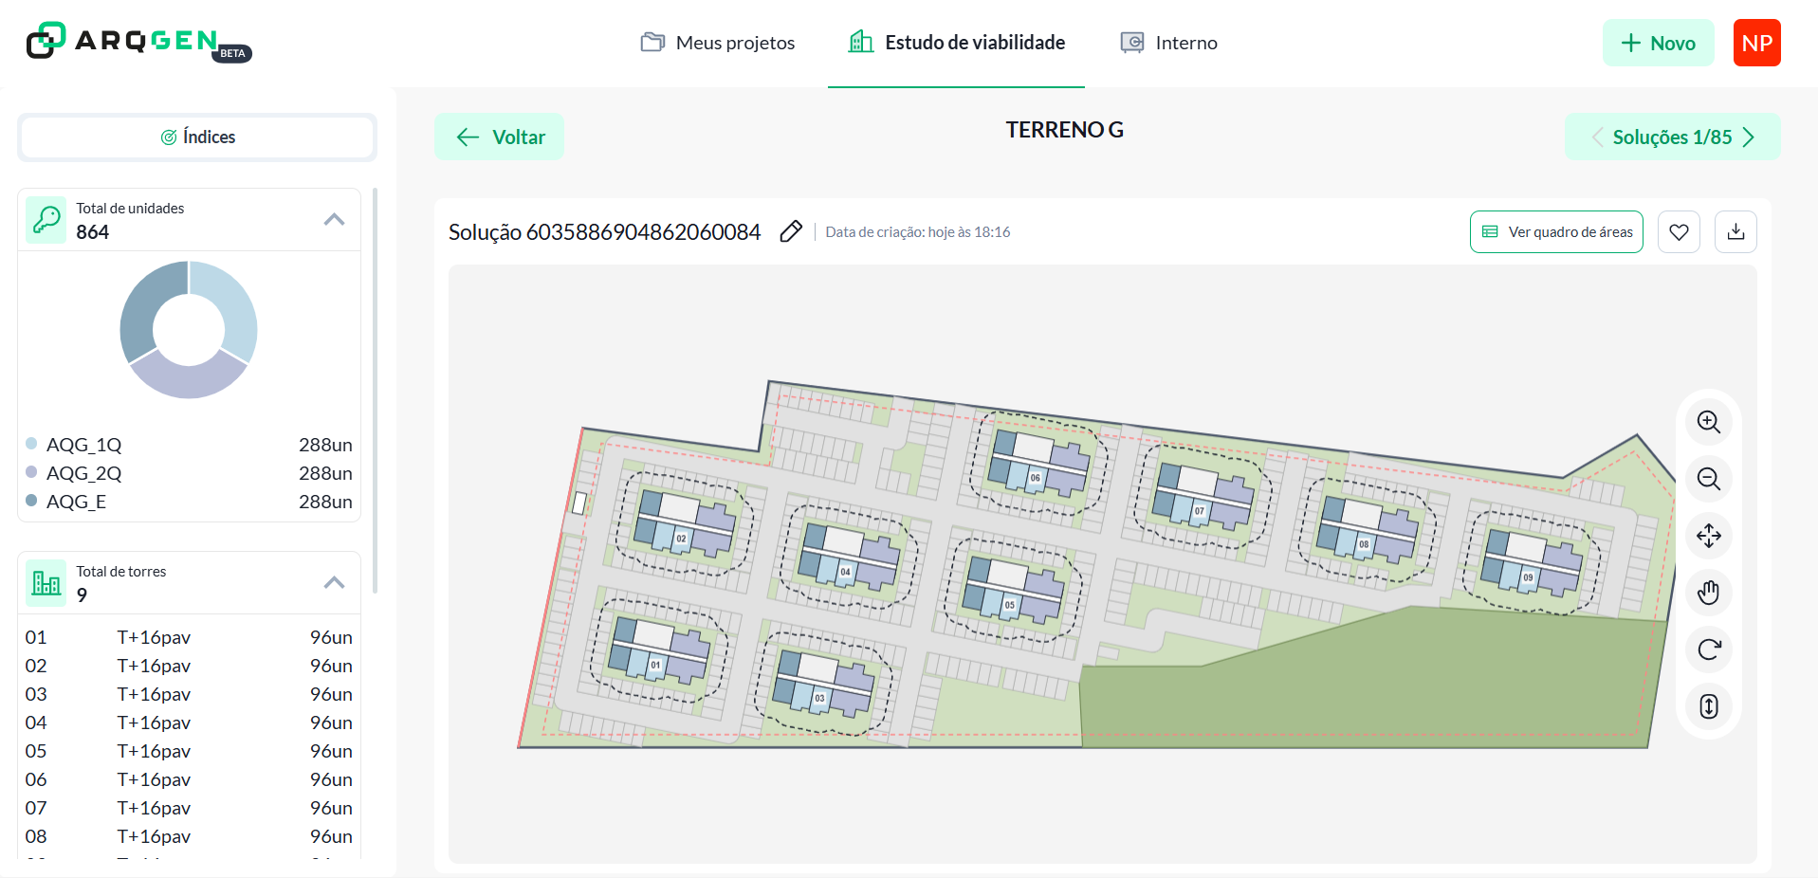
Task: Edit solution name with pencil icon
Action: coord(791,232)
